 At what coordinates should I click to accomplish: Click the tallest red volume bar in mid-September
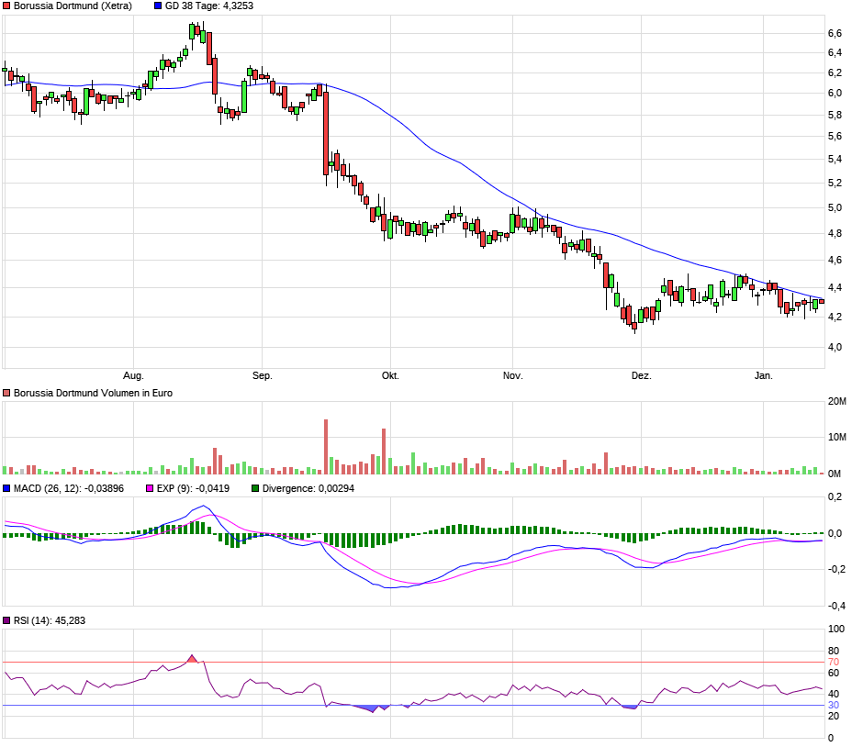coord(325,447)
